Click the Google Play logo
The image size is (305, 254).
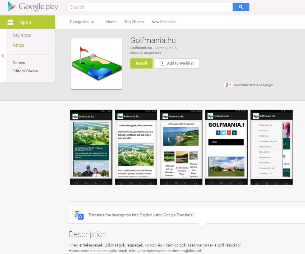tap(33, 7)
